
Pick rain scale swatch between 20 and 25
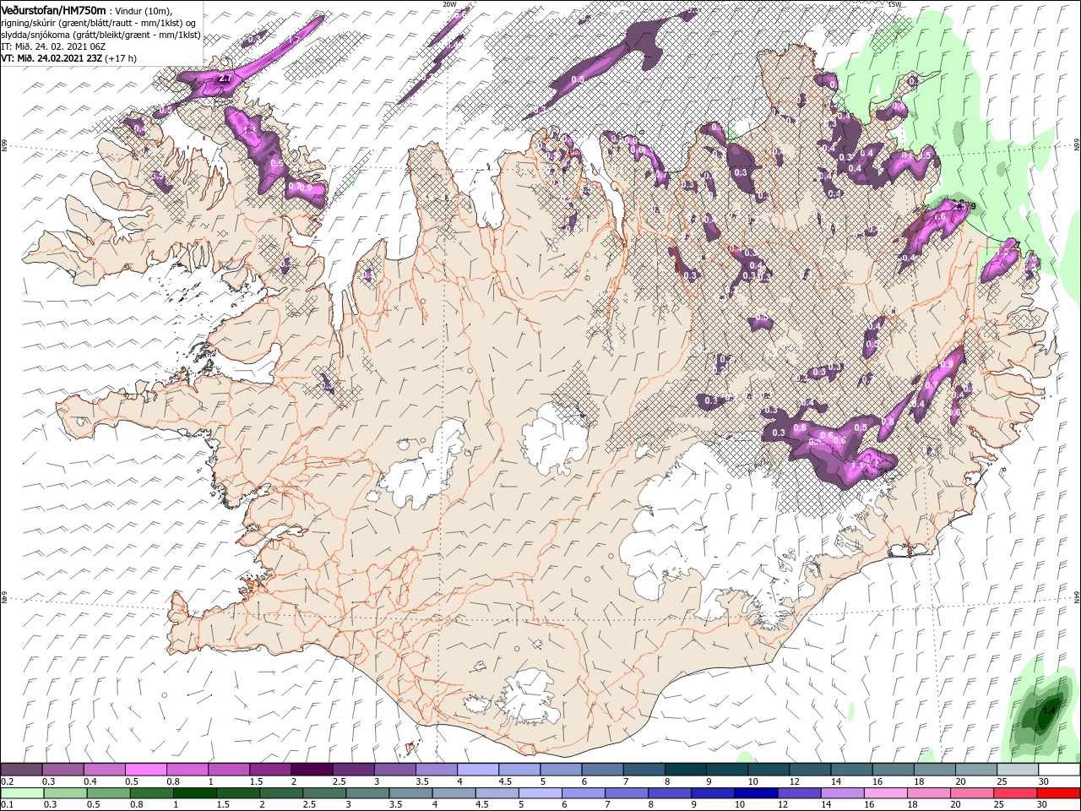972,793
